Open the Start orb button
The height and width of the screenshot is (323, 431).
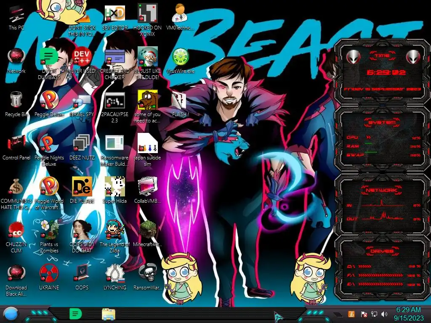coord(11,314)
